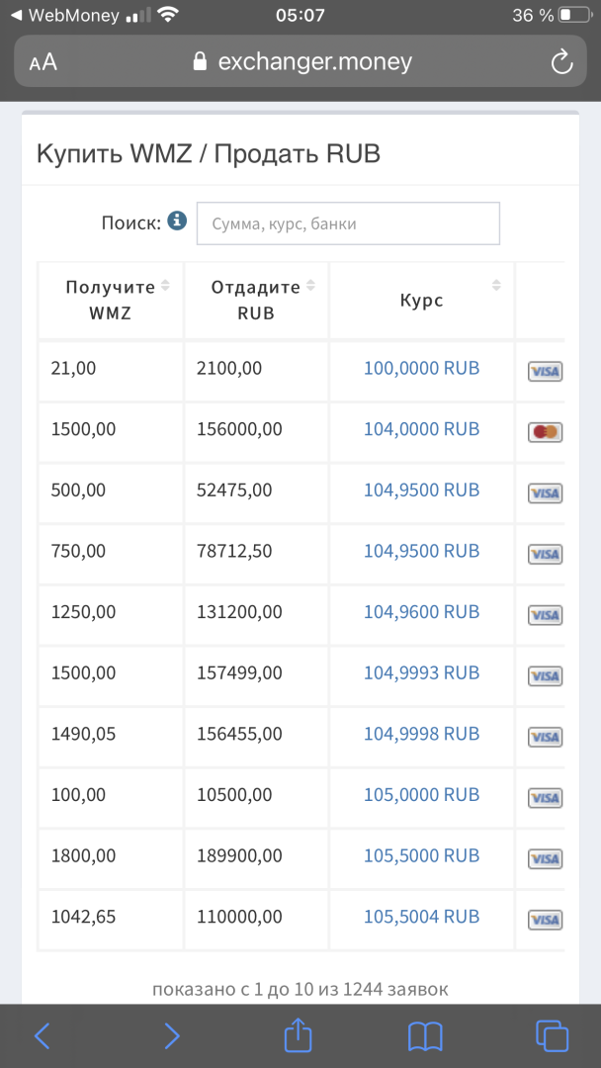
Task: Open the Safari share sheet
Action: tap(299, 1034)
